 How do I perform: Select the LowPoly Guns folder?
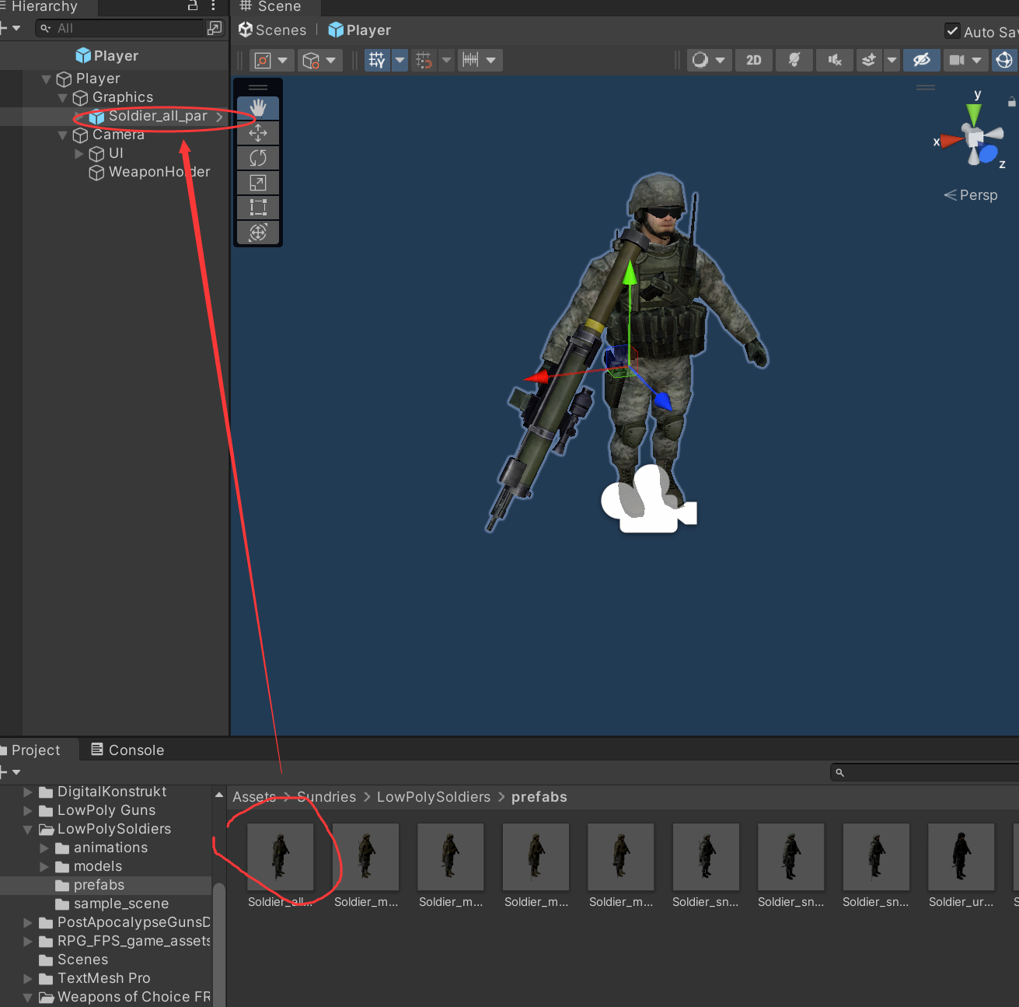point(106,810)
